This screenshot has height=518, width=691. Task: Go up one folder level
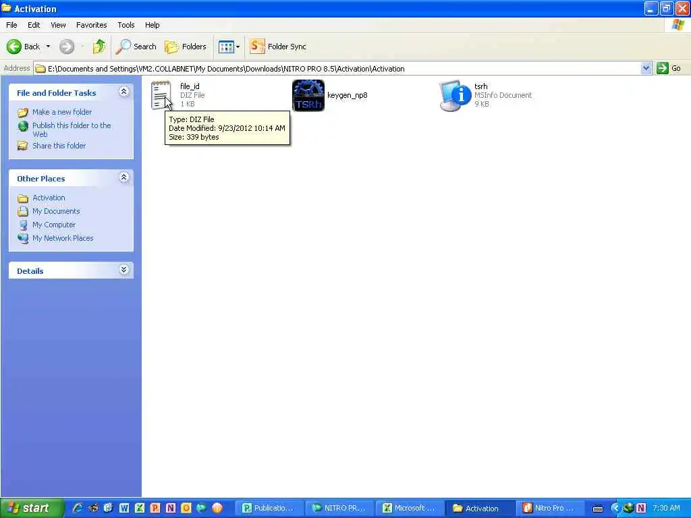[x=99, y=47]
